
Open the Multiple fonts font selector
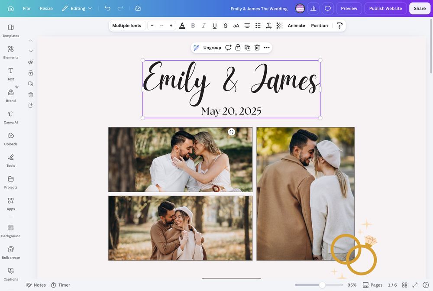127,26
